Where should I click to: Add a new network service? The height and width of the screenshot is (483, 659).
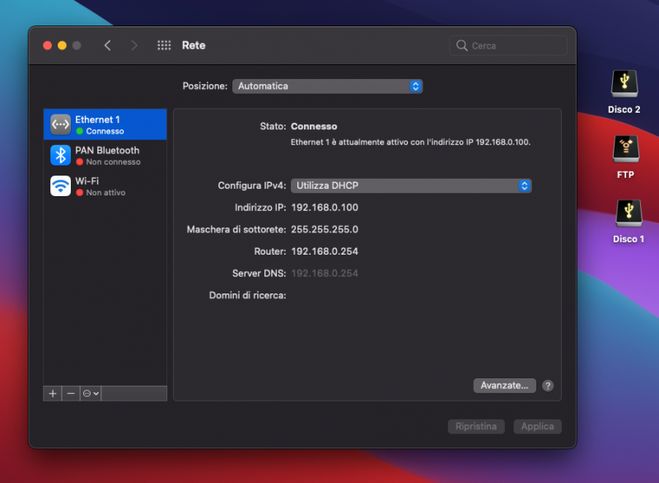coord(53,393)
